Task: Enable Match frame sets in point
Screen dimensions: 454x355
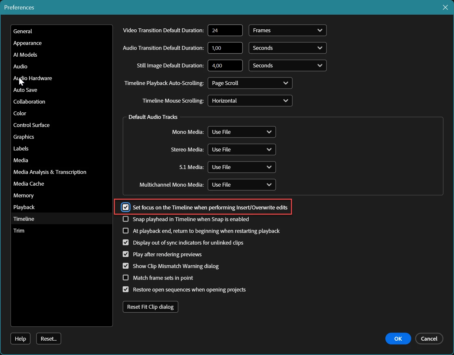Action: click(x=126, y=278)
